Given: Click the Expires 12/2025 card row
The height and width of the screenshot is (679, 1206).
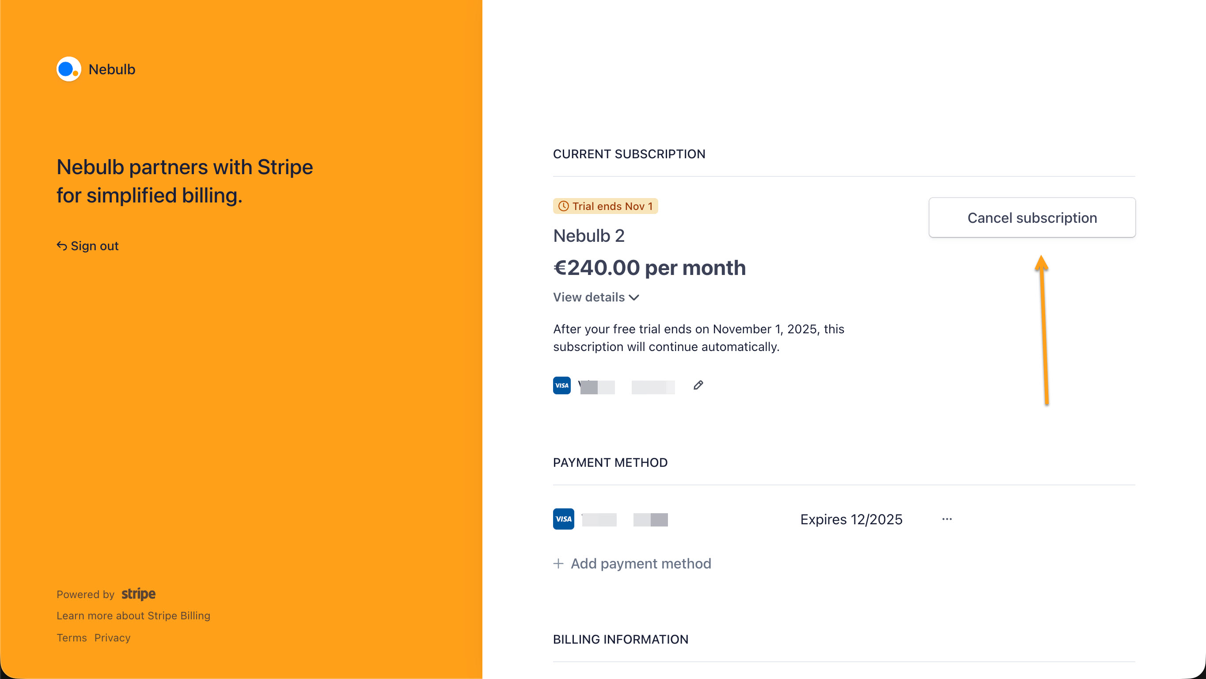Looking at the screenshot, I should (851, 519).
